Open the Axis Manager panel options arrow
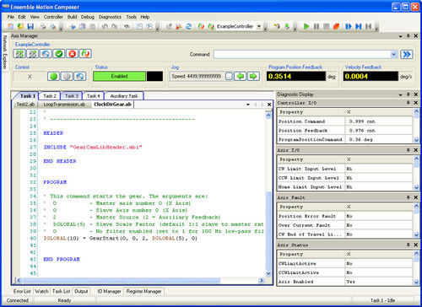This screenshot has height=307, width=422. pyautogui.click(x=400, y=36)
